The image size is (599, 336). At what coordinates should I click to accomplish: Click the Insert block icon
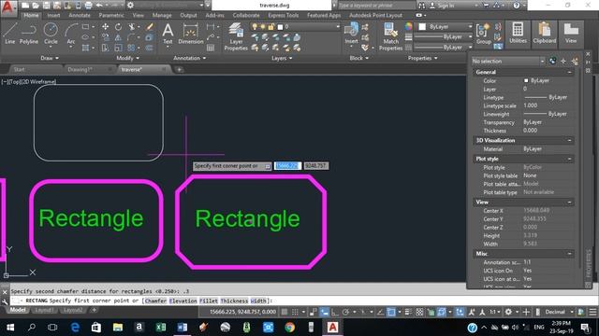click(x=351, y=34)
